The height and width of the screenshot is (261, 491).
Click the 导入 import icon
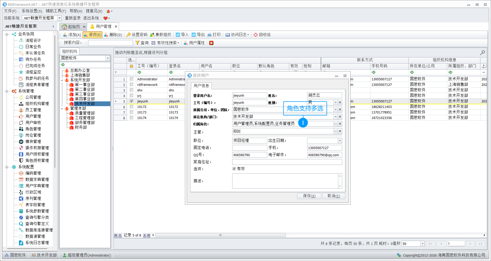182,35
